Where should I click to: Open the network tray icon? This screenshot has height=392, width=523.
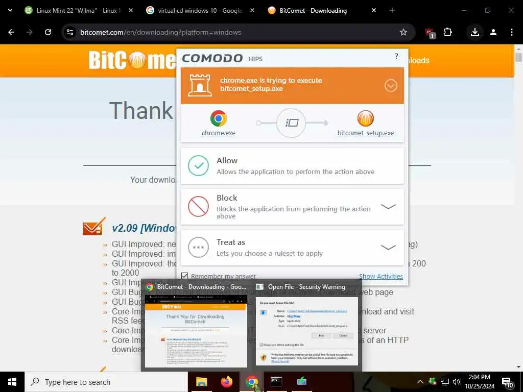tap(445, 382)
